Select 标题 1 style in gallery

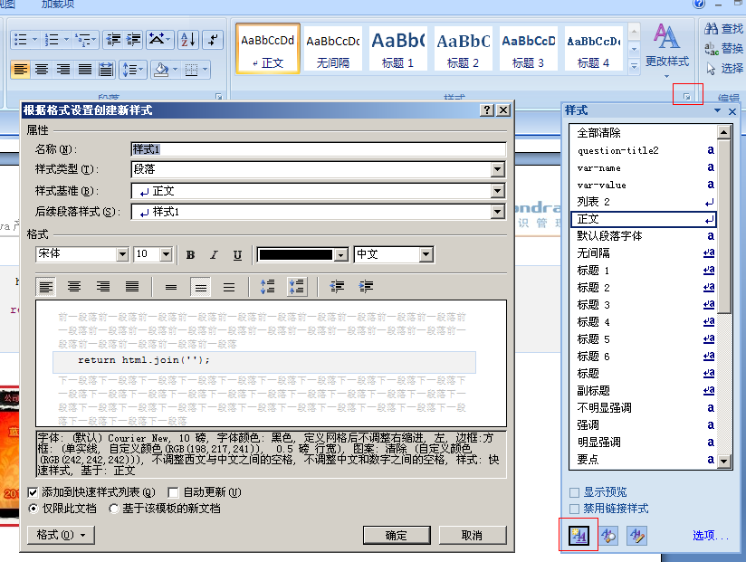pos(397,49)
